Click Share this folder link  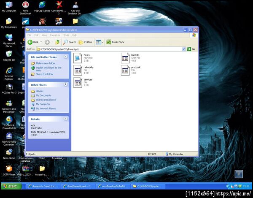(45, 74)
